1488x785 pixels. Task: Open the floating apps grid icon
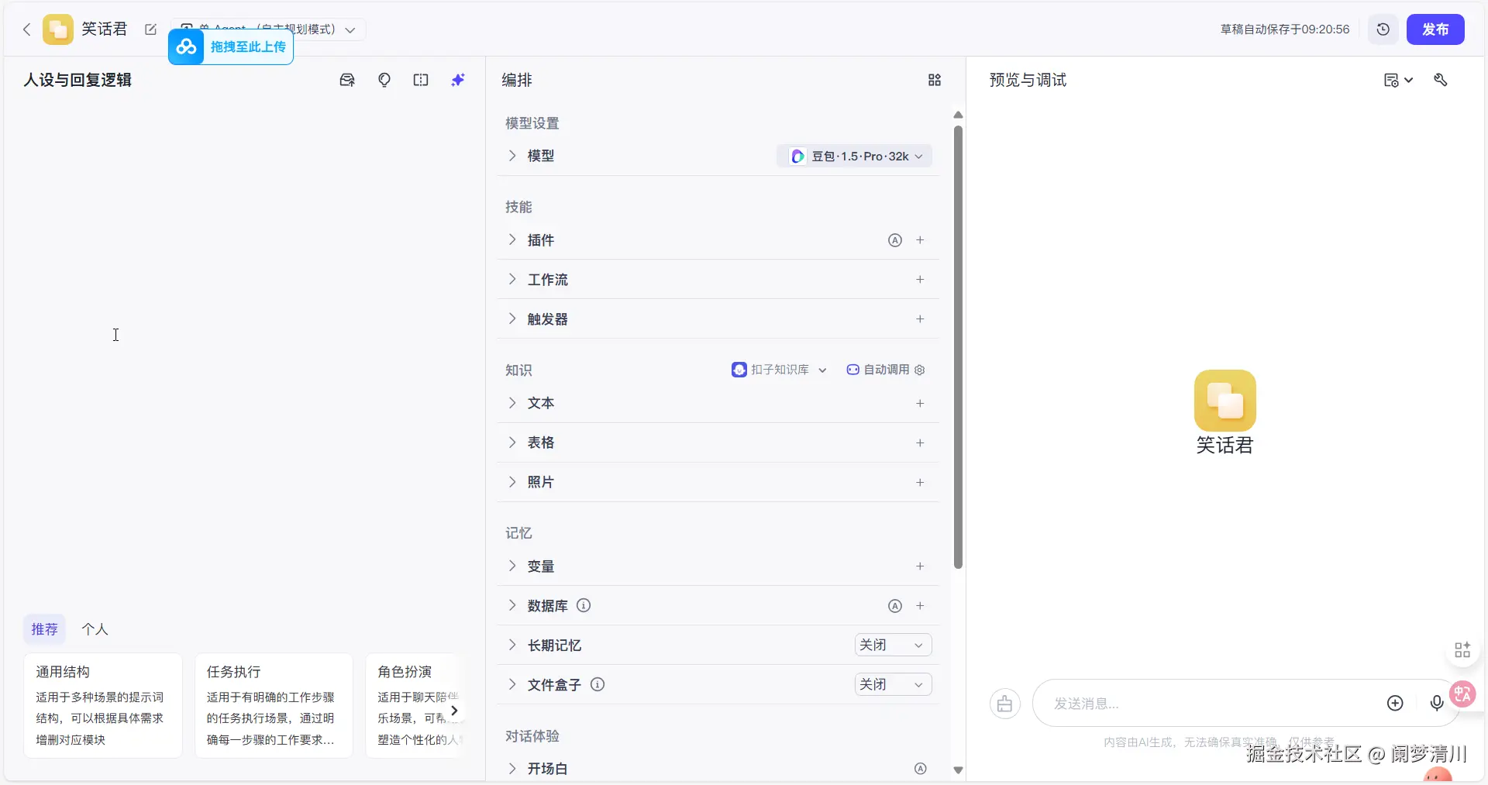[x=1462, y=650]
